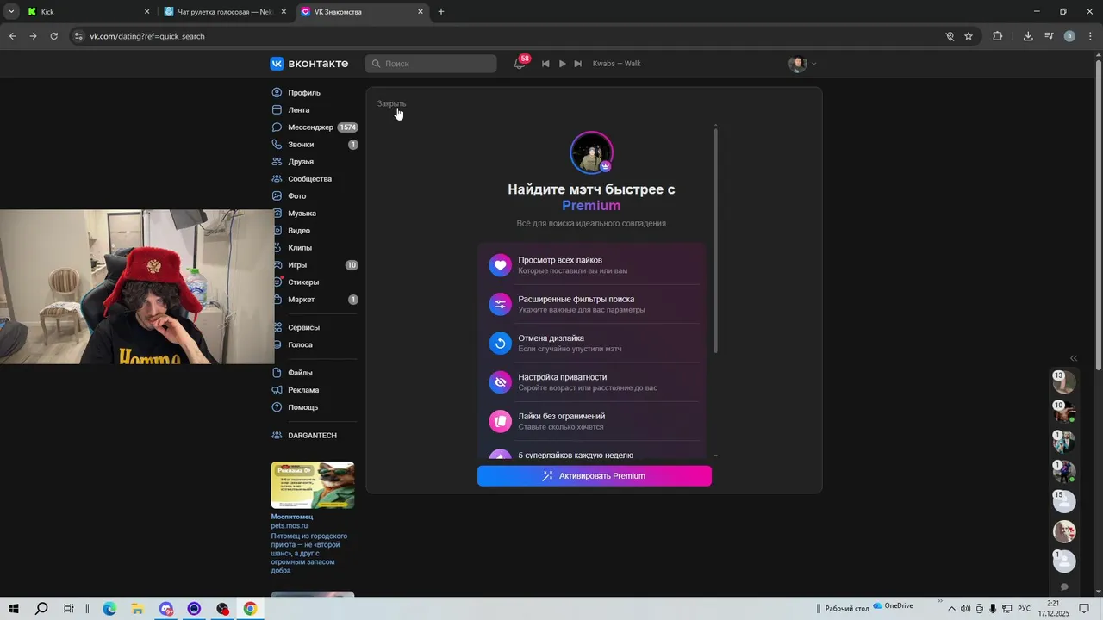Open the Windows Start menu
Screen dimensions: 1103x620
click(x=14, y=609)
